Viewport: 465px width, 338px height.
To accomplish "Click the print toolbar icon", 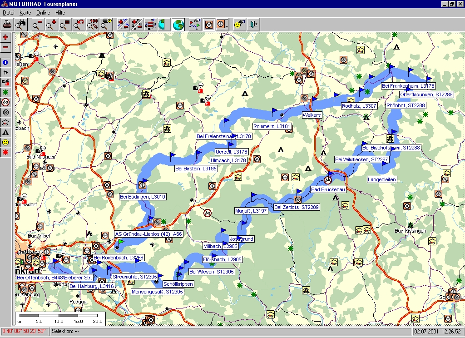I will pyautogui.click(x=7, y=25).
